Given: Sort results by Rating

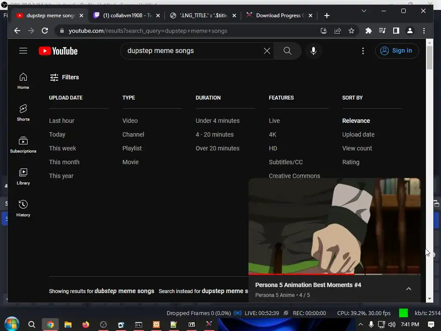Looking at the screenshot, I should [351, 162].
